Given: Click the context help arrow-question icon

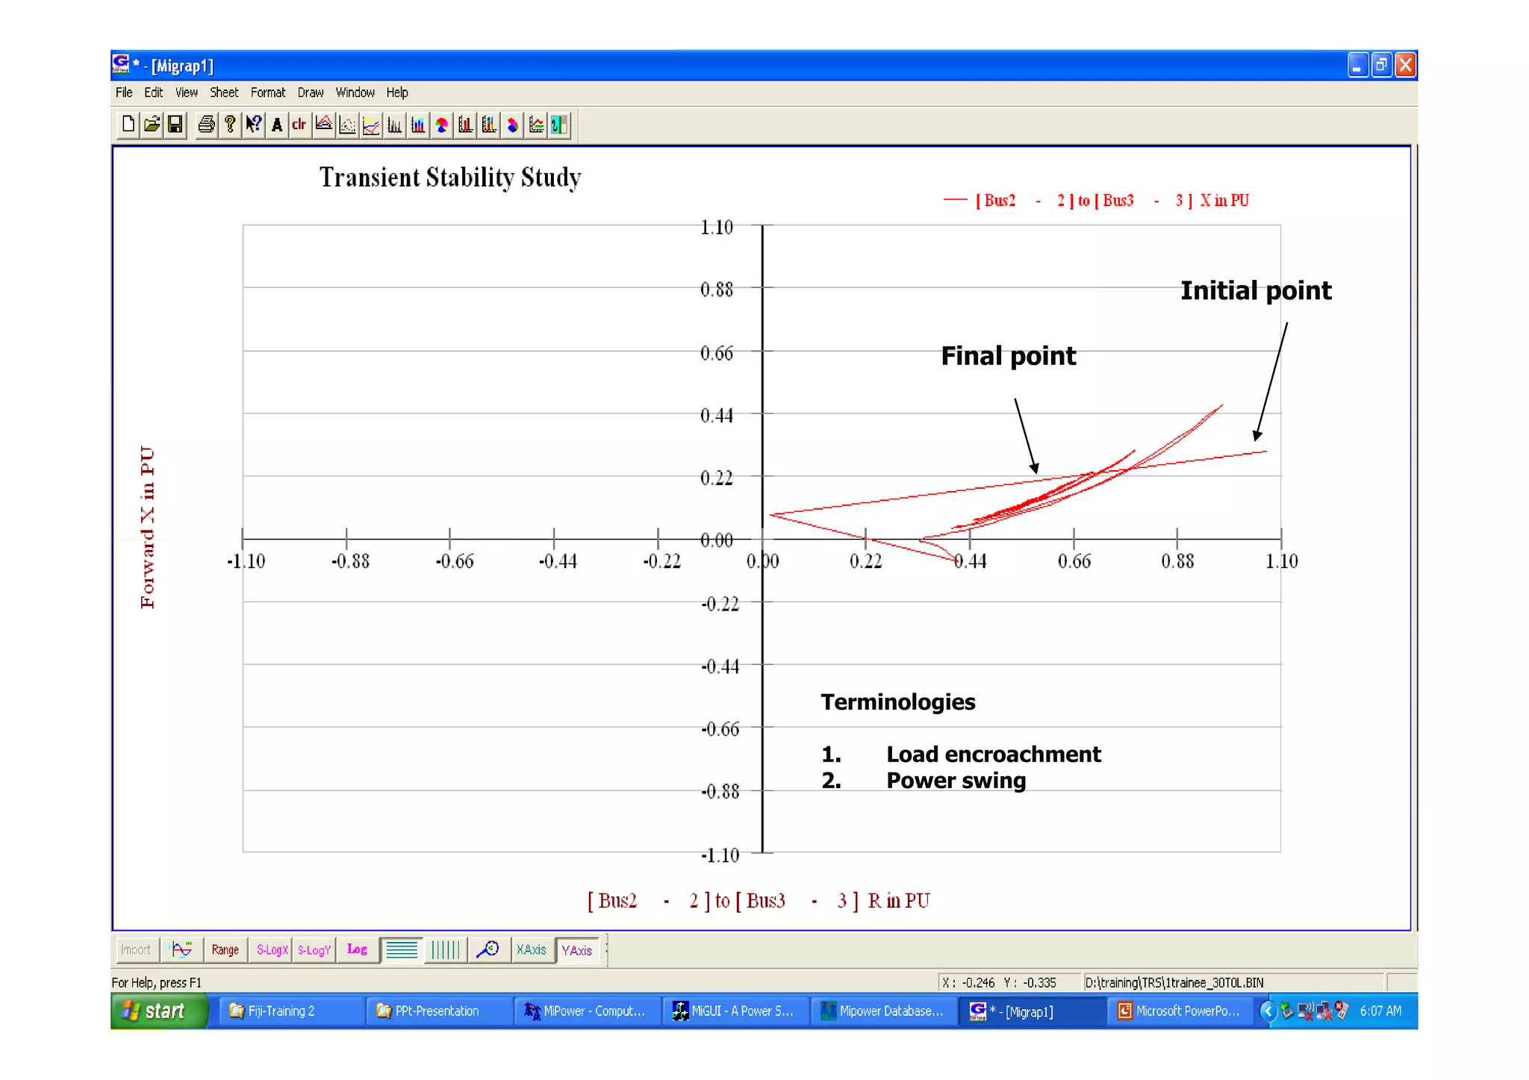Looking at the screenshot, I should coord(254,125).
